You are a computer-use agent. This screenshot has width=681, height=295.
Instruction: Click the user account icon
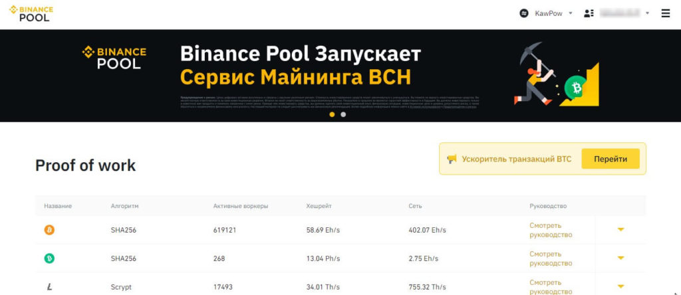point(588,13)
